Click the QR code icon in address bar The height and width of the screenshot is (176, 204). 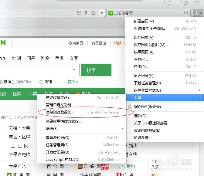(79, 13)
